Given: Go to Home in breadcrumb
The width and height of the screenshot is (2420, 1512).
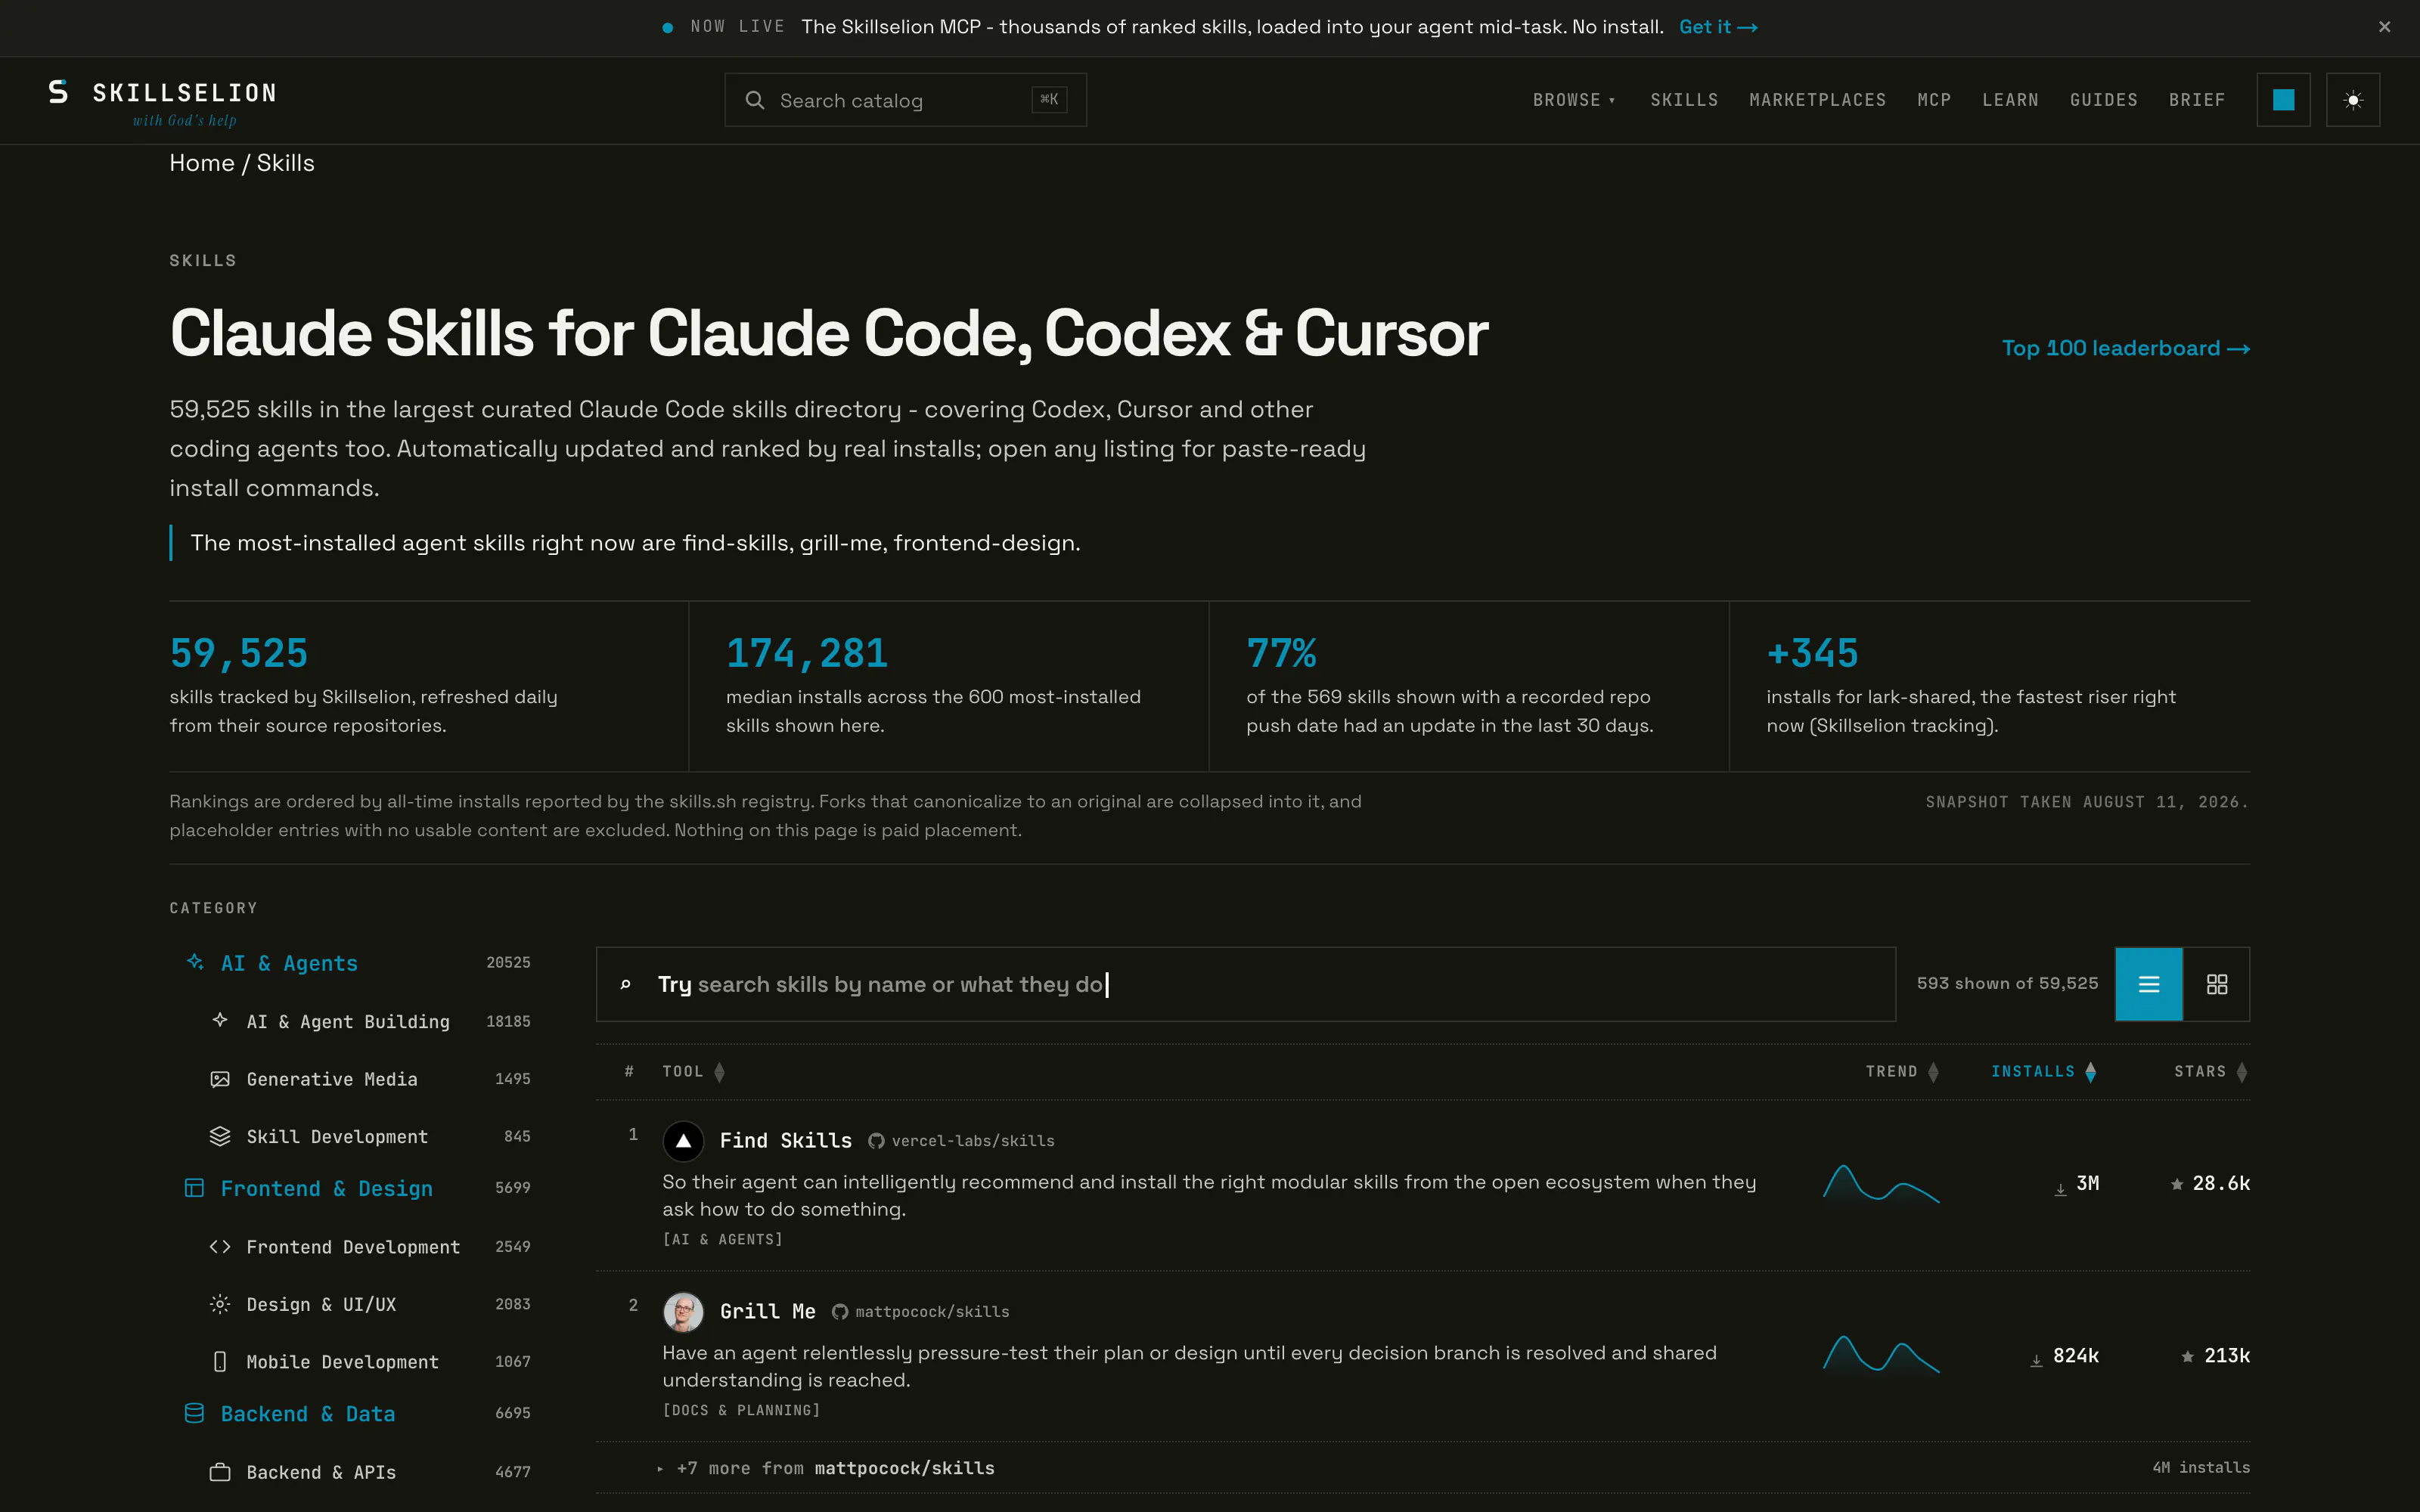Looking at the screenshot, I should coord(202,163).
